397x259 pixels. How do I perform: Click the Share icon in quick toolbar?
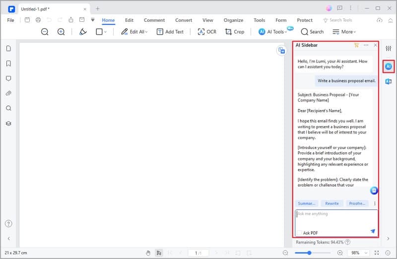(71, 20)
